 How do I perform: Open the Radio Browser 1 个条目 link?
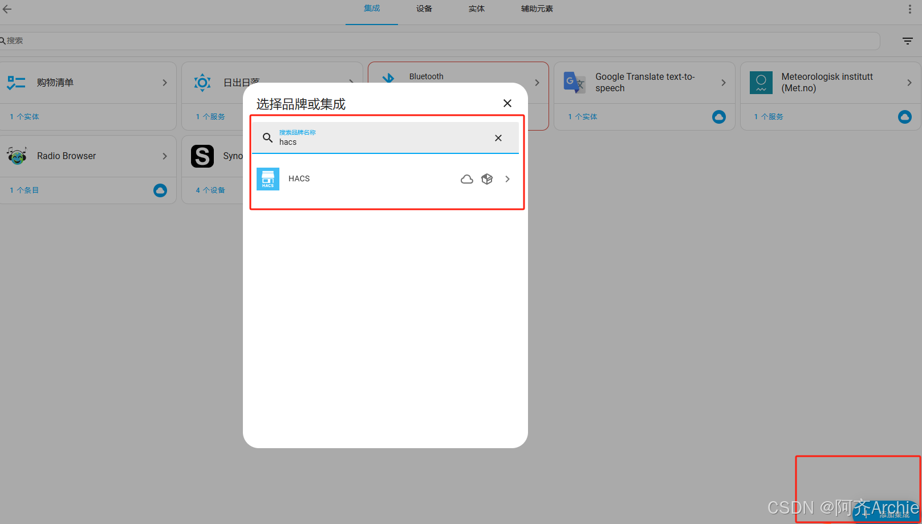[25, 190]
